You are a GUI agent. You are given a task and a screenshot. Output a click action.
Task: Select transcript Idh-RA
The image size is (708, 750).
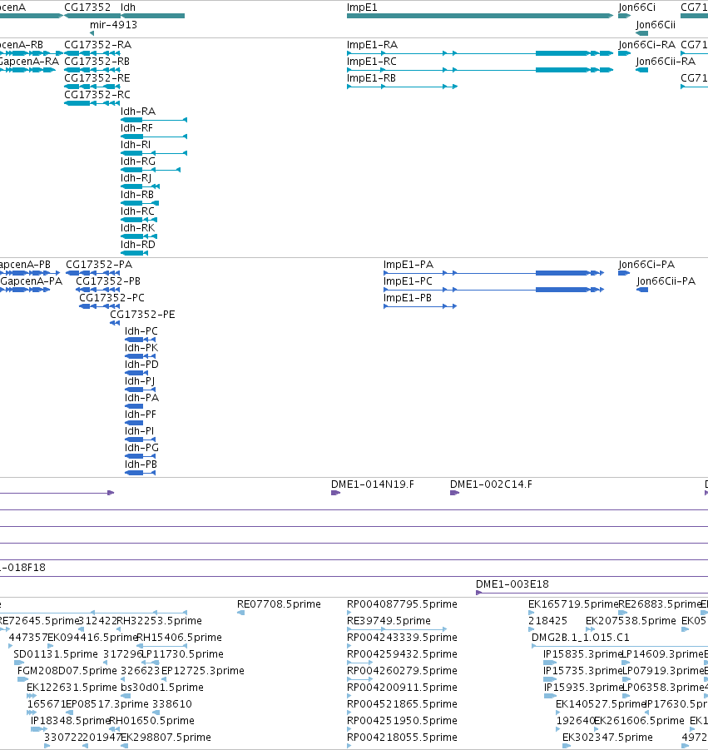(x=138, y=112)
